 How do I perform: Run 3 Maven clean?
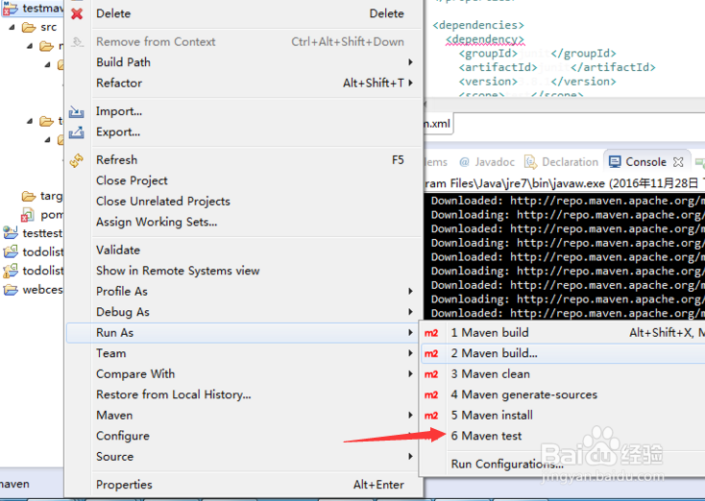pos(563,374)
